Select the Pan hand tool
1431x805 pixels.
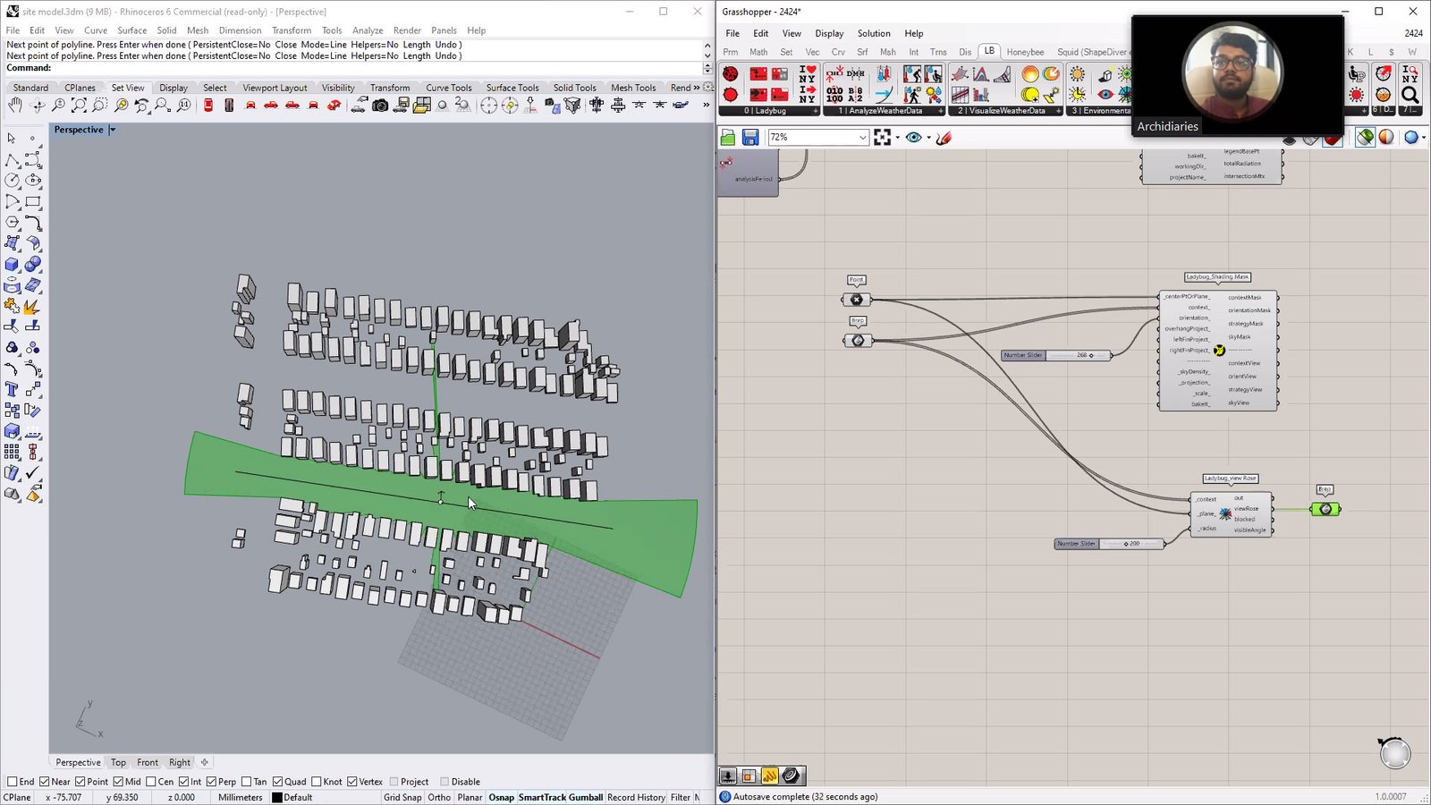click(15, 106)
